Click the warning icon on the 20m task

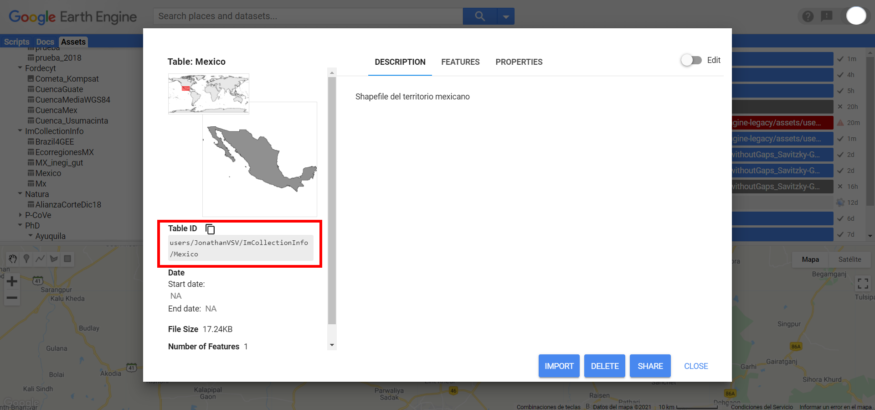click(840, 123)
